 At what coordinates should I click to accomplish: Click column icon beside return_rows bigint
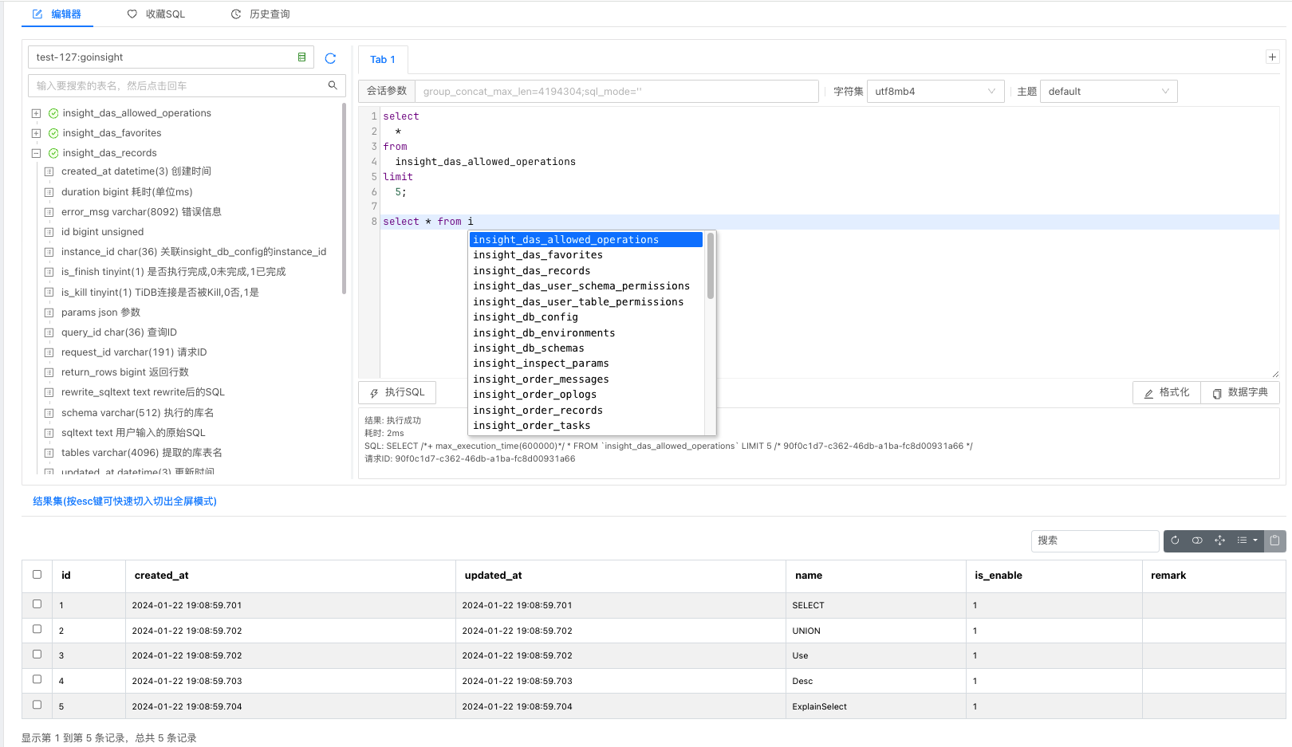click(49, 372)
